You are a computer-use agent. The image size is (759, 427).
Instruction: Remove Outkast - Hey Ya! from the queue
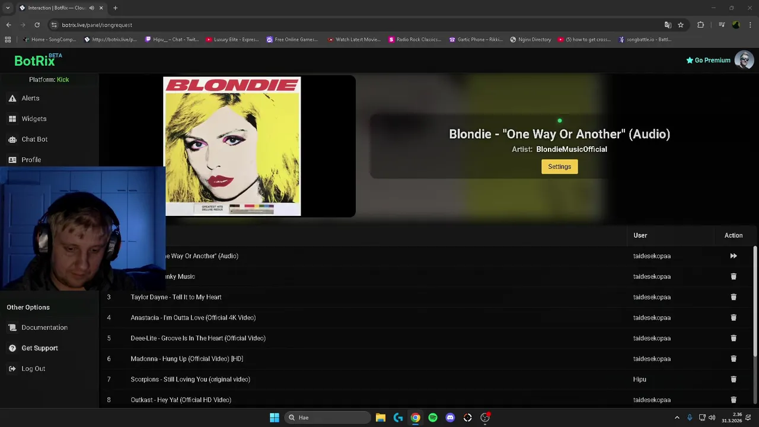[734, 400]
